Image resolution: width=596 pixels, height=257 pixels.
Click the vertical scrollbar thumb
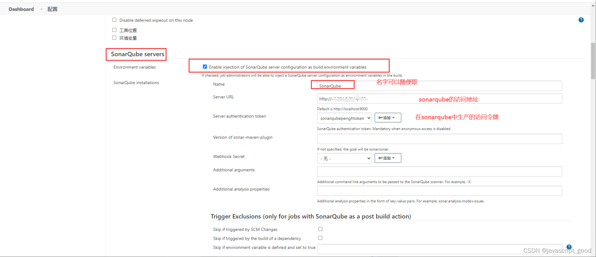point(593,61)
